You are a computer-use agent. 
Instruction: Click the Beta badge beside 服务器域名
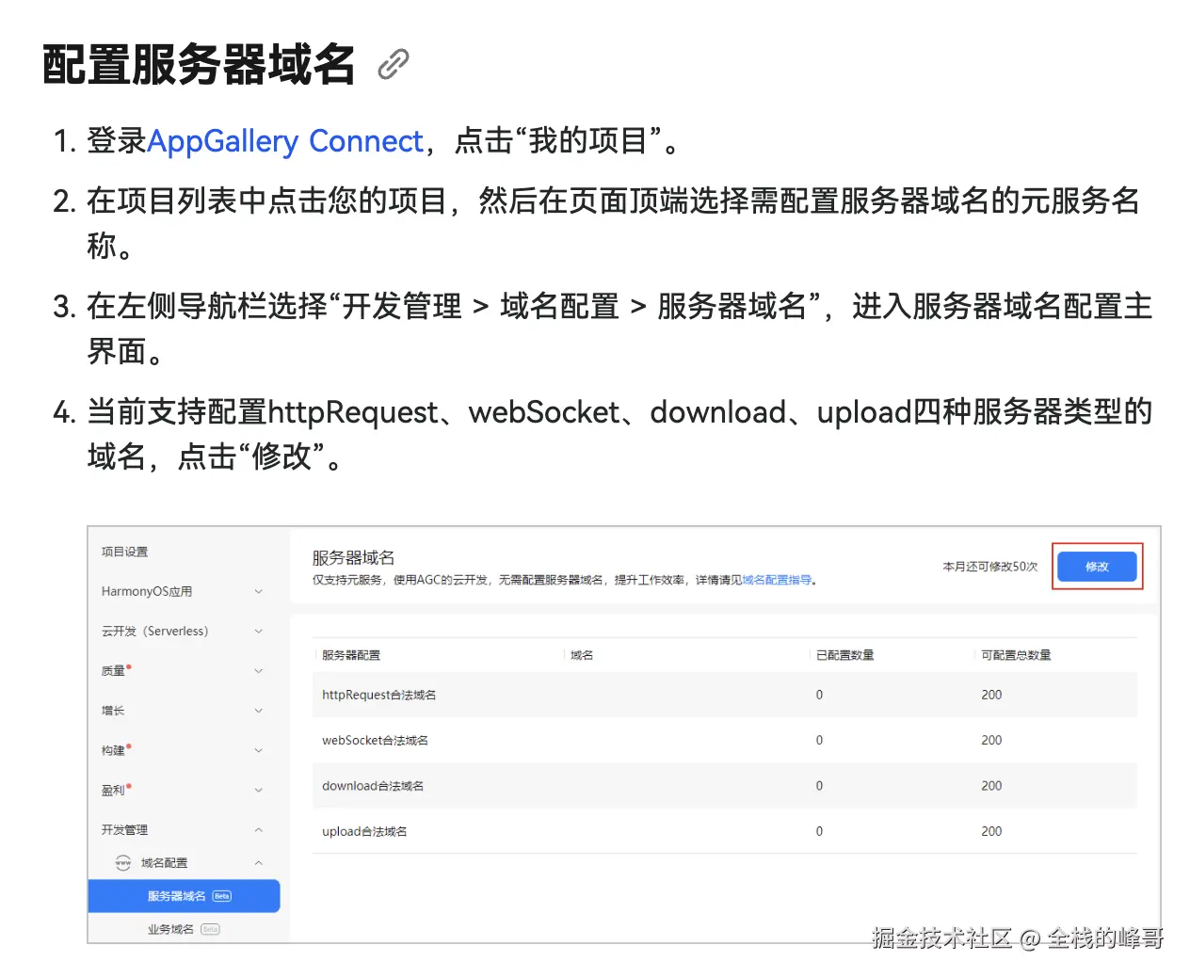point(222,896)
